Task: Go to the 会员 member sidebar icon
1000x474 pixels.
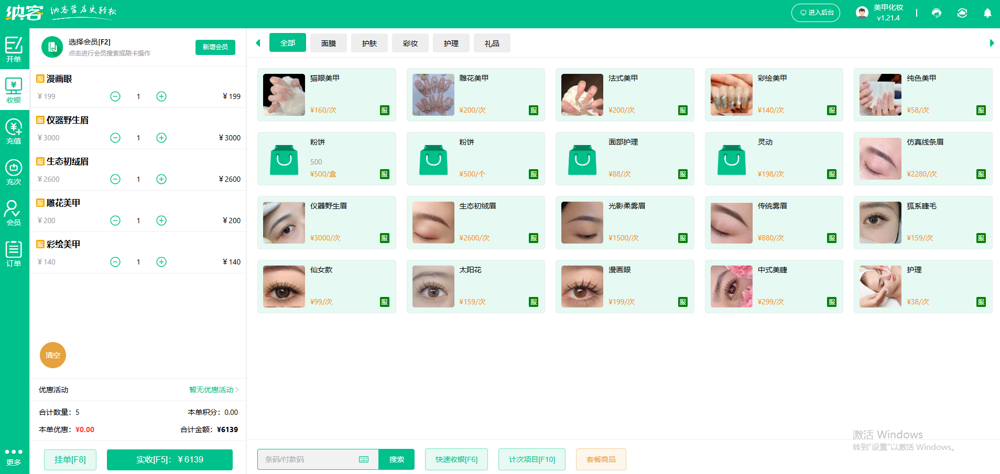Action: click(14, 213)
